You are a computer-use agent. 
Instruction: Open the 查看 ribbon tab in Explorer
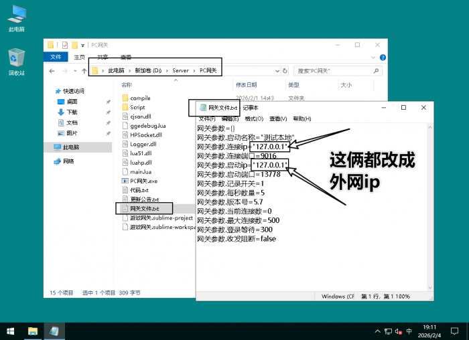[x=126, y=57]
